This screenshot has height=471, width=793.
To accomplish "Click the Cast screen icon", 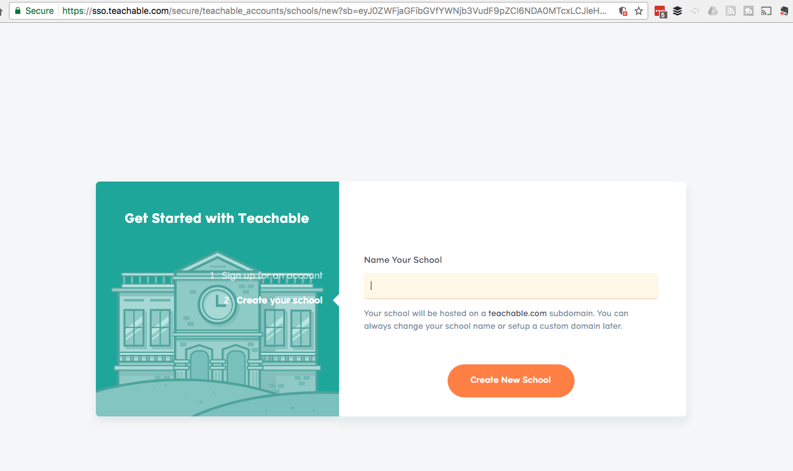I will 766,11.
